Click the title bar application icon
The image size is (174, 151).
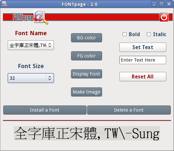click(x=5, y=4)
